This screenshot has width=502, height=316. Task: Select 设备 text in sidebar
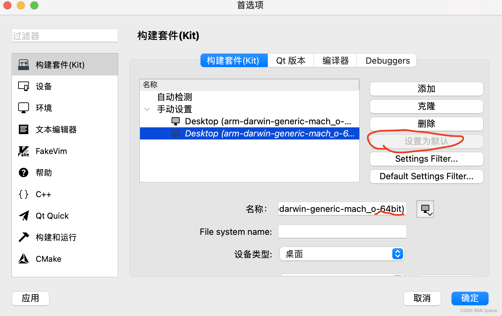click(x=44, y=87)
